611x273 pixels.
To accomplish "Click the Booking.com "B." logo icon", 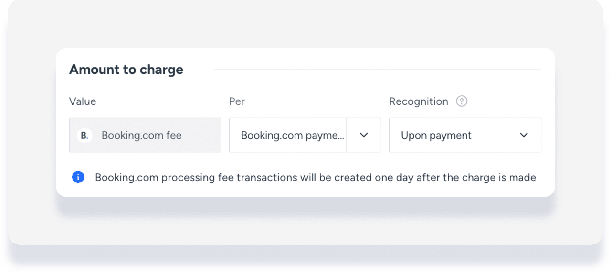I will tap(84, 135).
